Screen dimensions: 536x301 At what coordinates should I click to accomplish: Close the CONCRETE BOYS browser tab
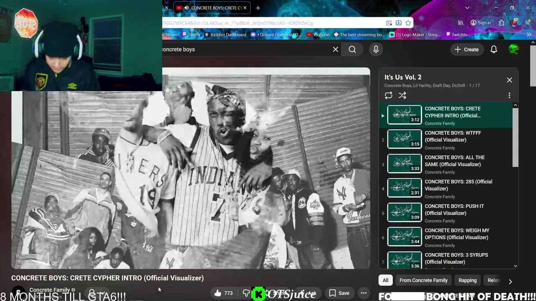point(245,8)
